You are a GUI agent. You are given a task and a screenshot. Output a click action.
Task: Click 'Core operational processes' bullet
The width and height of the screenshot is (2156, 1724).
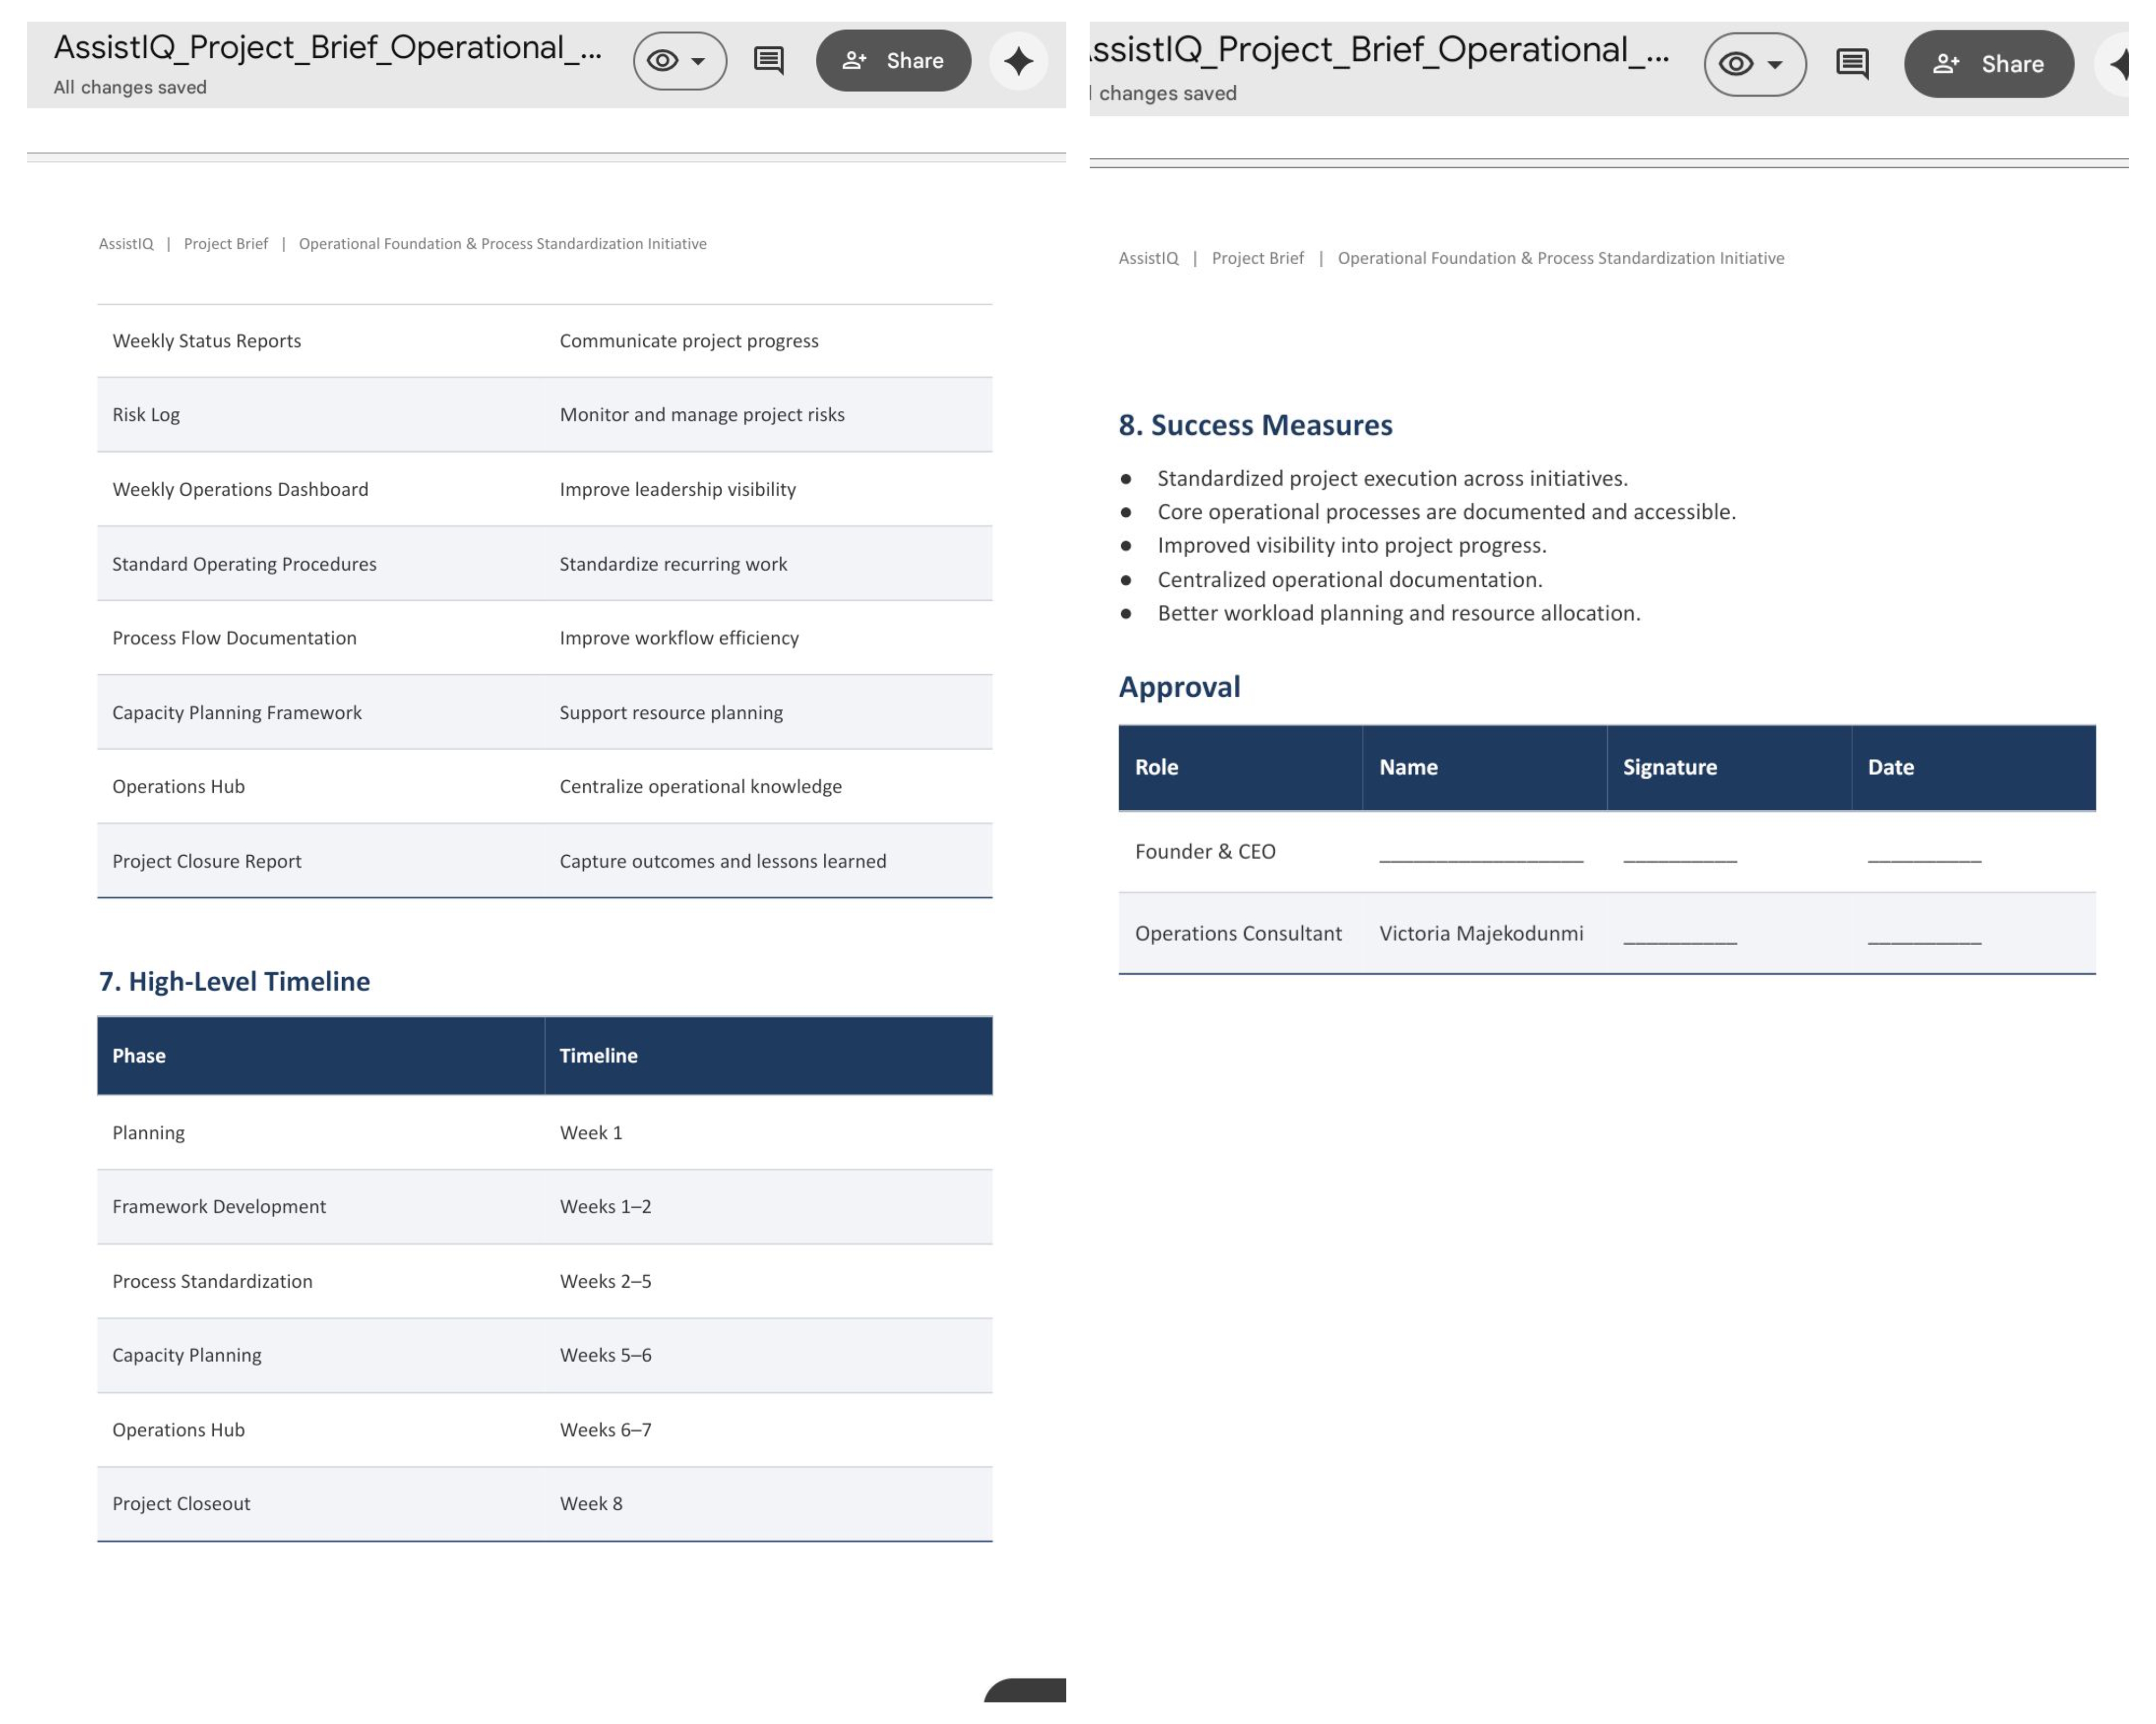point(1446,512)
